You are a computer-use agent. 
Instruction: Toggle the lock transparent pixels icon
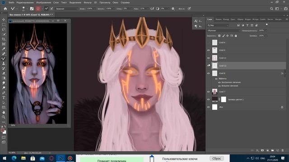pos(219,36)
